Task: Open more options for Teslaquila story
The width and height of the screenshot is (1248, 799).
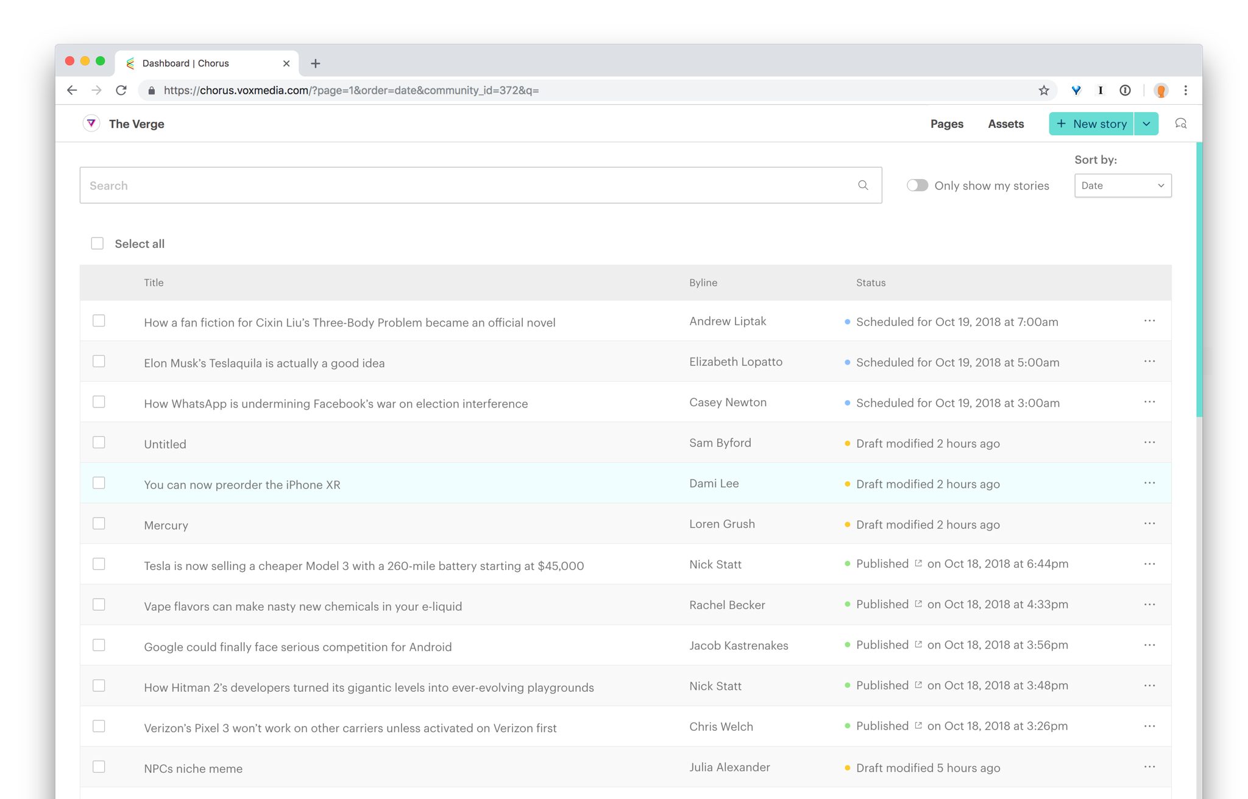Action: [x=1149, y=361]
